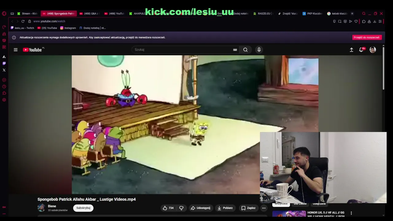
Task: Open more actions menu under the video
Action: point(264,208)
